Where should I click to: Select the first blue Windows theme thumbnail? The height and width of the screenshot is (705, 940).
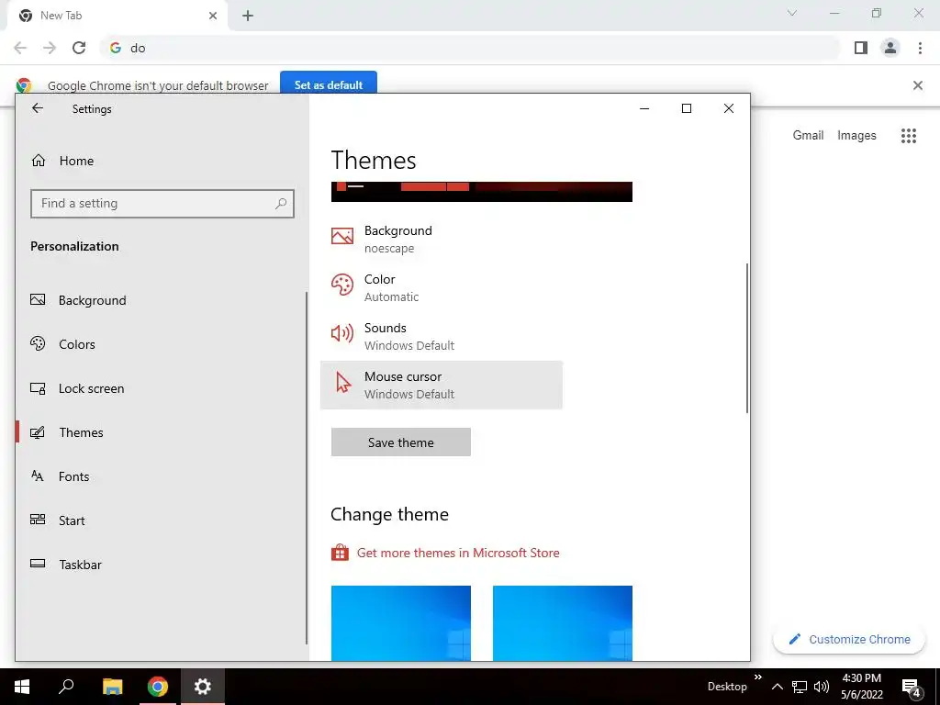coord(401,623)
